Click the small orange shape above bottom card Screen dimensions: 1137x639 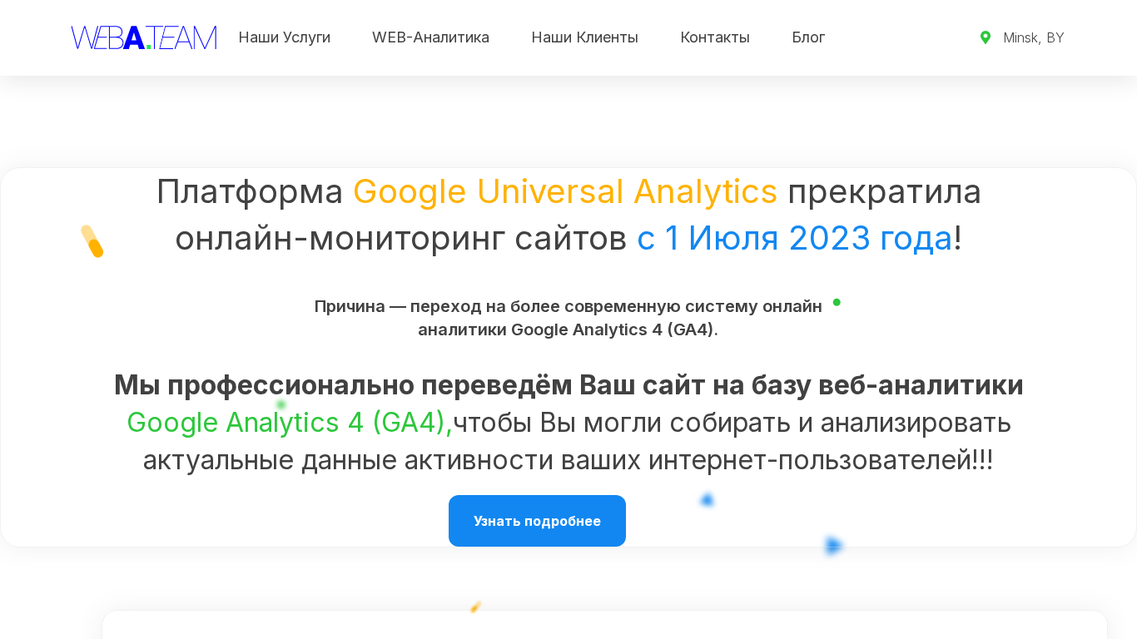click(x=476, y=607)
